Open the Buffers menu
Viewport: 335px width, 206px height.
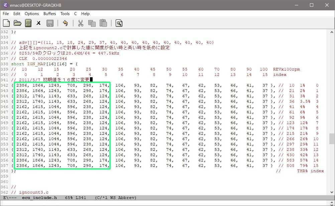[49, 14]
